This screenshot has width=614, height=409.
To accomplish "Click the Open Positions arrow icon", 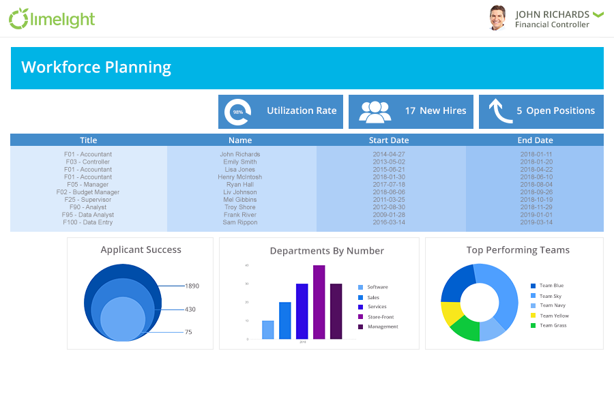I will click(x=500, y=111).
